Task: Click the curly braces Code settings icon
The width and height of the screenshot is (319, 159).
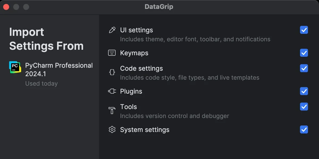Action: 112,72
